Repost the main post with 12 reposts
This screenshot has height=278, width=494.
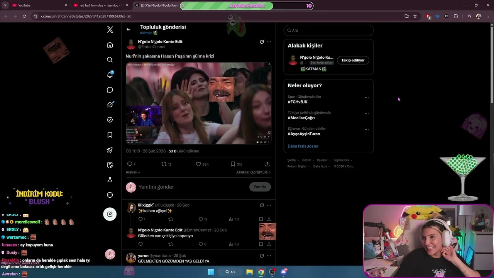tap(164, 164)
